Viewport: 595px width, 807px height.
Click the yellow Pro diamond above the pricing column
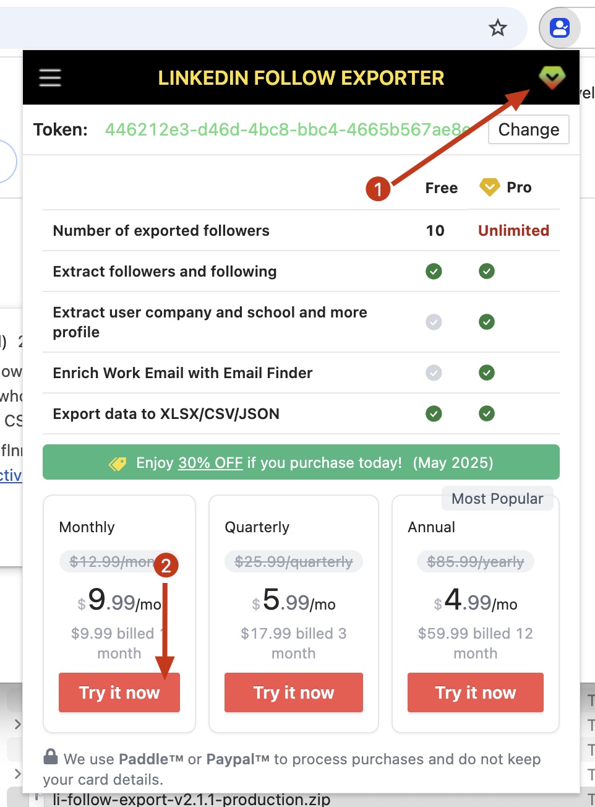coord(489,187)
